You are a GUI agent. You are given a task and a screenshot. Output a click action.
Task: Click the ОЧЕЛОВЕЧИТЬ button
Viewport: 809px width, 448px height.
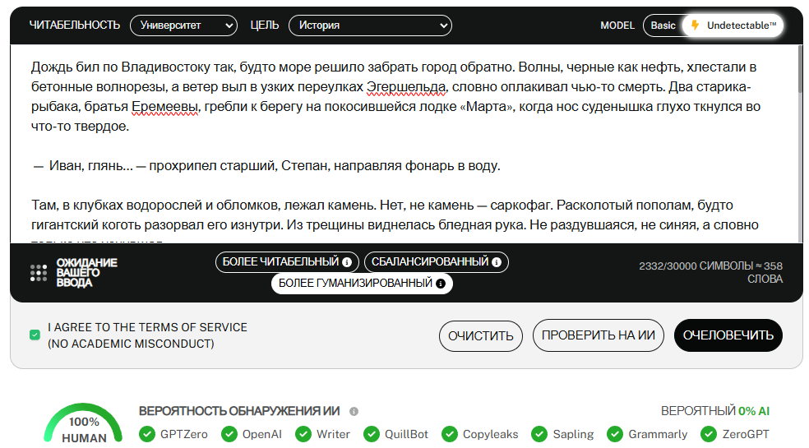tap(728, 335)
